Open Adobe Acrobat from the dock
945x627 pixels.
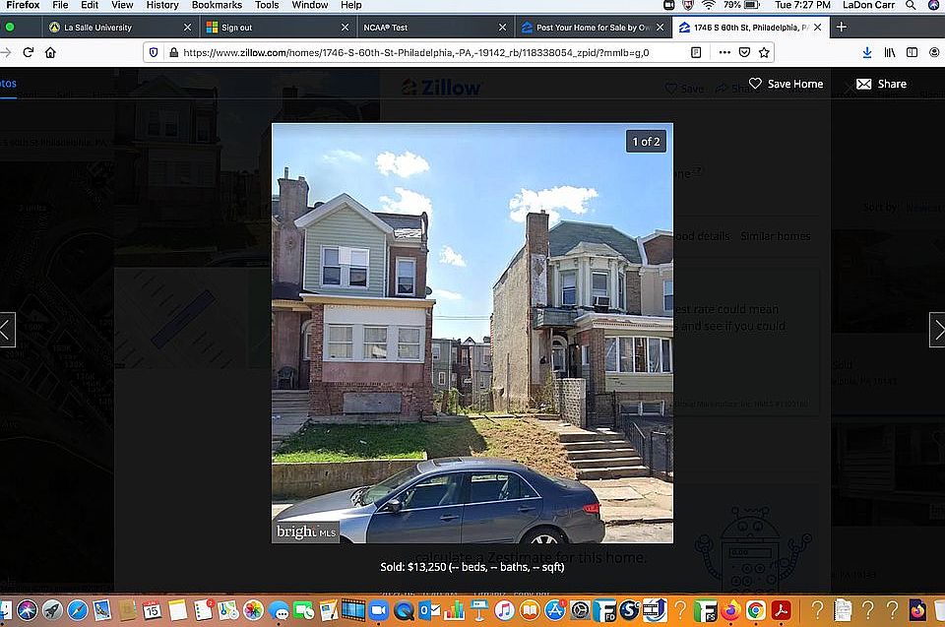point(781,610)
